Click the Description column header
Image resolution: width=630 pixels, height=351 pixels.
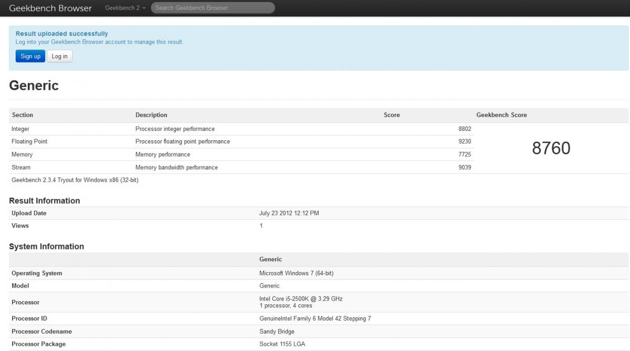point(151,115)
